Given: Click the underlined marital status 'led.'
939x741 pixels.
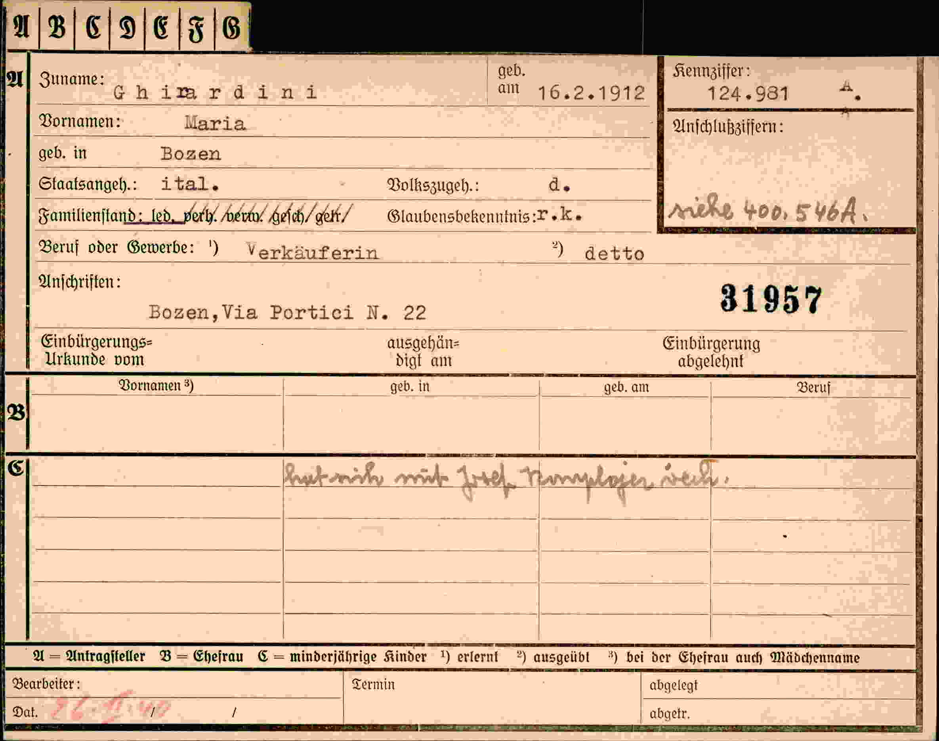Looking at the screenshot, I should click(x=164, y=216).
